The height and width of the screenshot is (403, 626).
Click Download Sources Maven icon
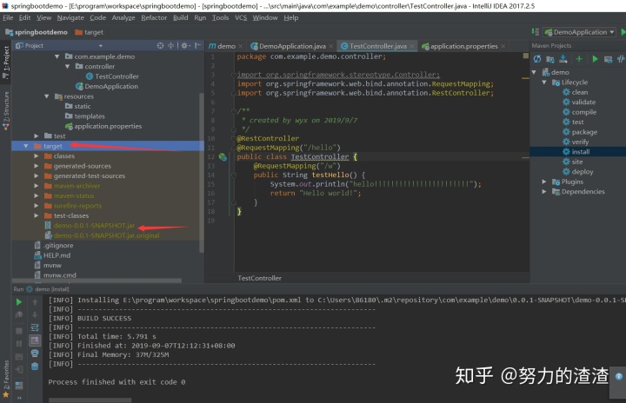click(563, 59)
